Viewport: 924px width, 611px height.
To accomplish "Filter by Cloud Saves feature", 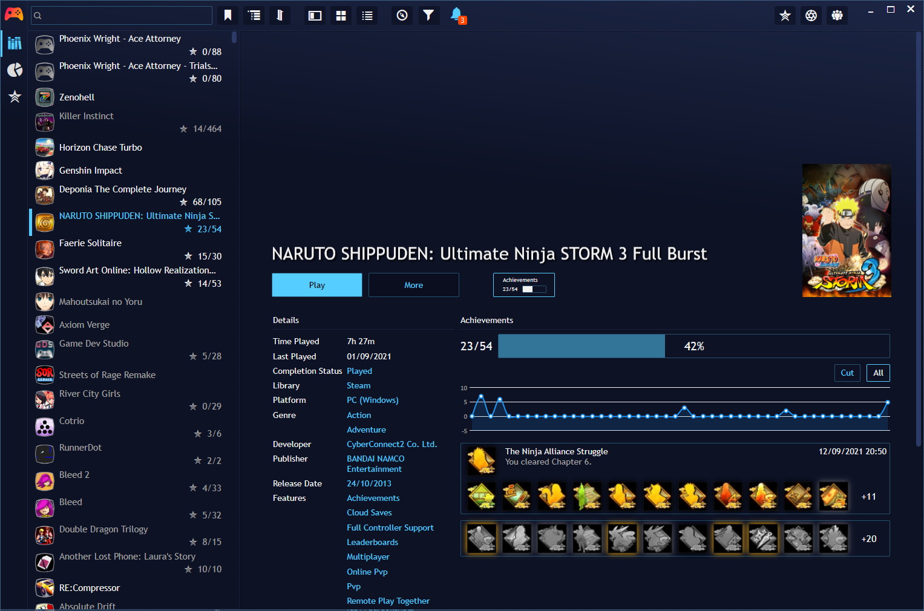I will [369, 512].
